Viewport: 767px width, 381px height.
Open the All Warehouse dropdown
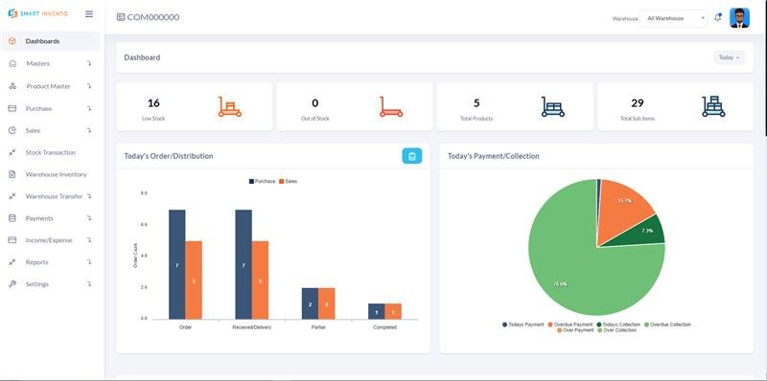pos(674,18)
